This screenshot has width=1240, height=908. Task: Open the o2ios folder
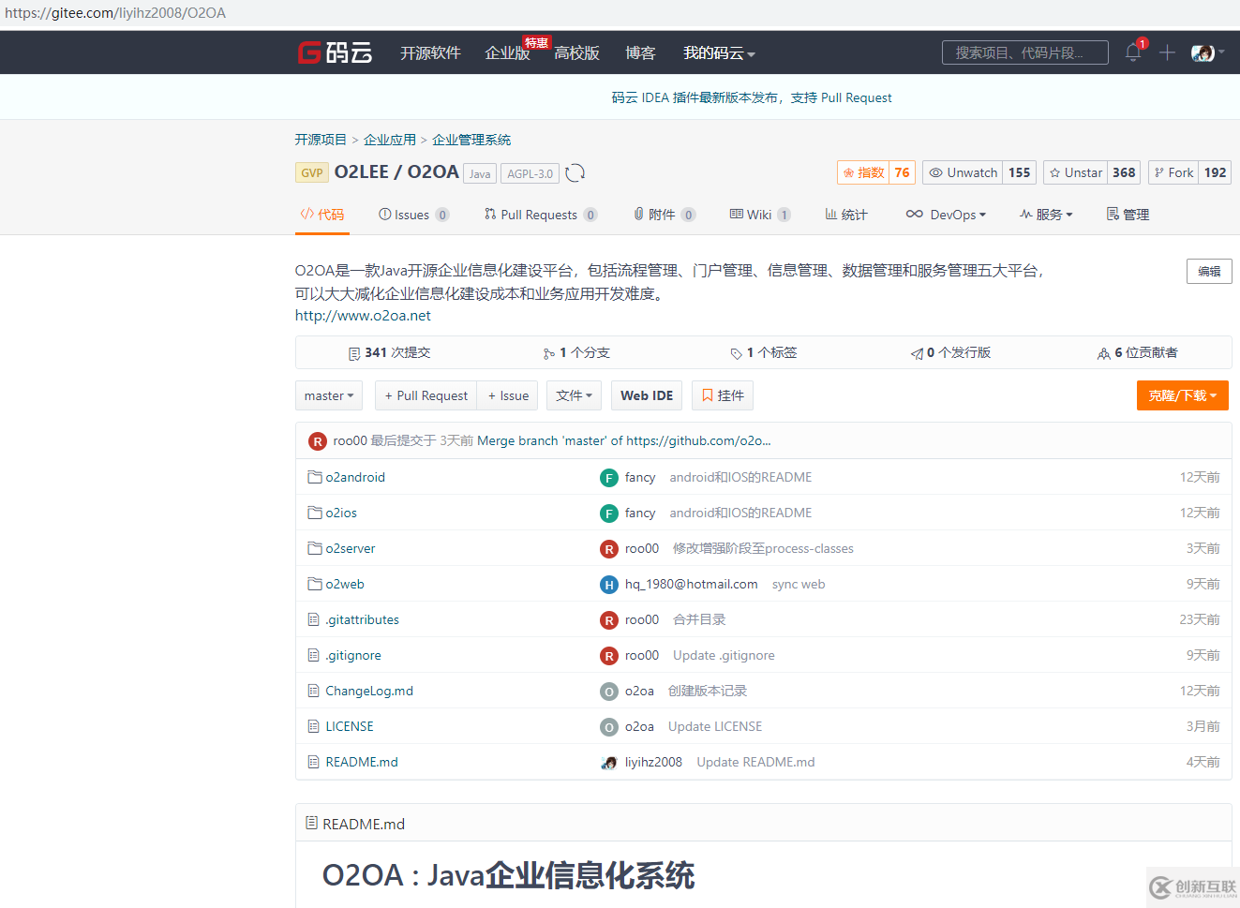pyautogui.click(x=341, y=513)
